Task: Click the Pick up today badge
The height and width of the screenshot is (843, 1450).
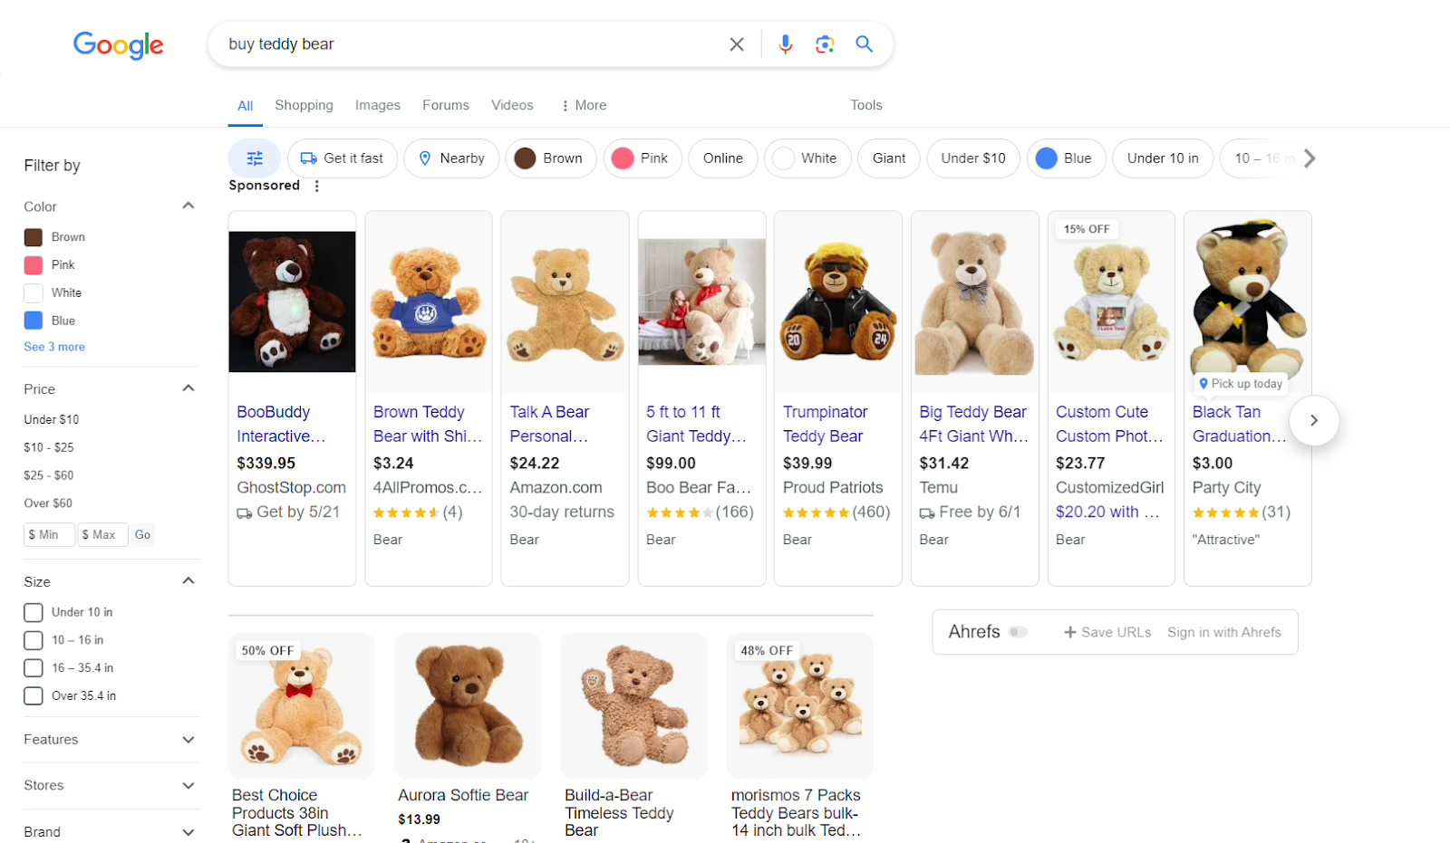Action: tap(1241, 384)
